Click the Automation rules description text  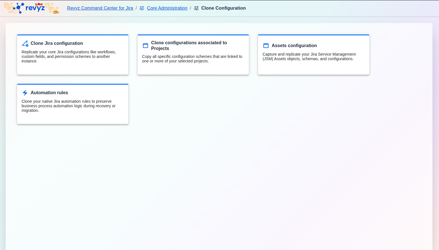pyautogui.click(x=68, y=106)
